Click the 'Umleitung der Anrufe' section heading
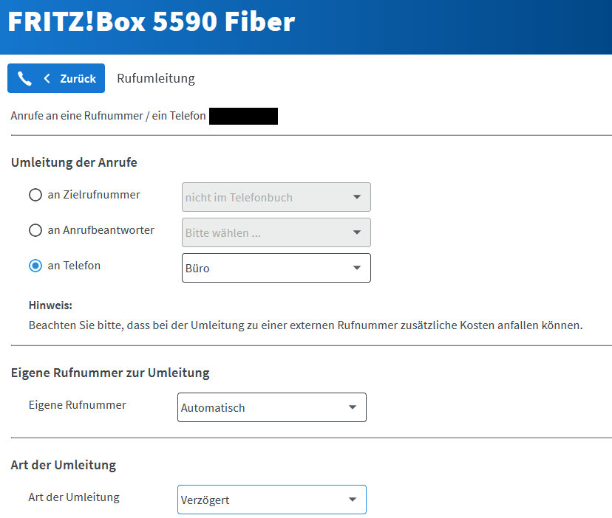The width and height of the screenshot is (612, 518). tap(74, 162)
